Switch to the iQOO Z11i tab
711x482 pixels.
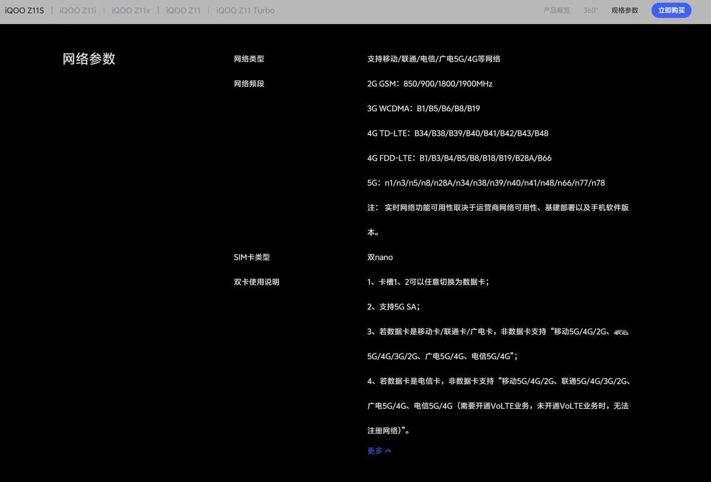point(78,11)
